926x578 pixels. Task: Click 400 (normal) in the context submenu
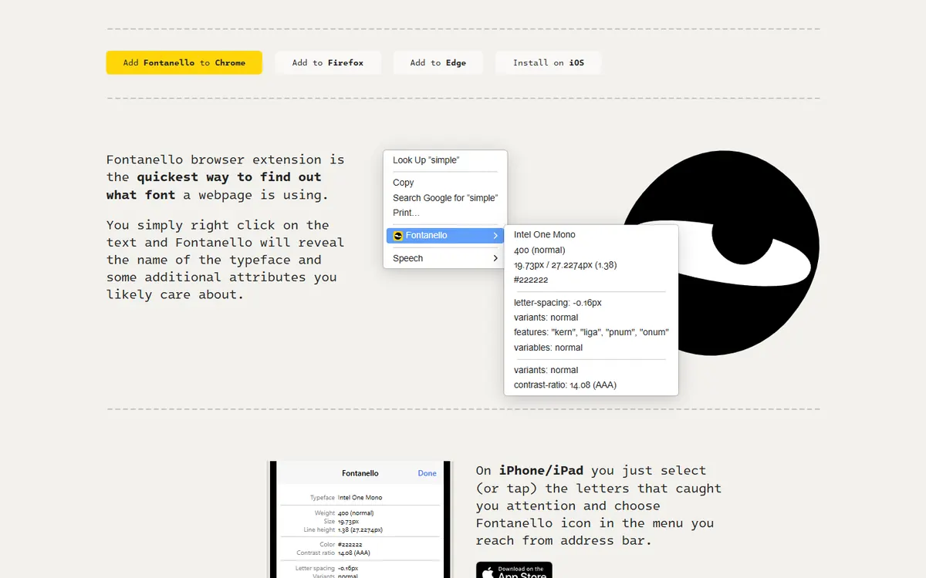click(x=539, y=250)
